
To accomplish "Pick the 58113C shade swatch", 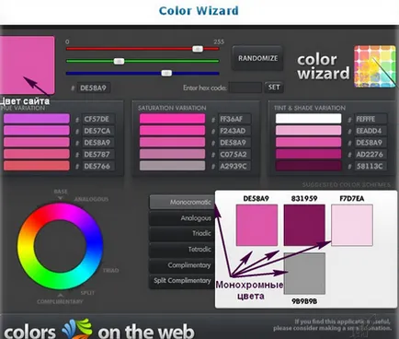I will click(308, 166).
